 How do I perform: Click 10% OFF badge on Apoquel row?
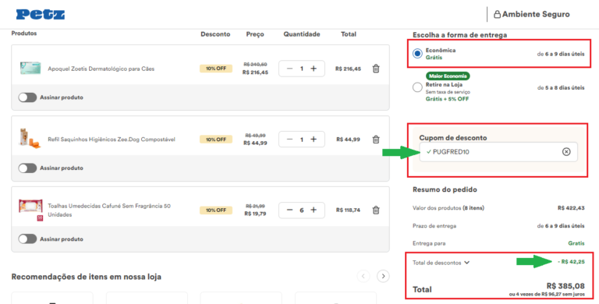click(x=216, y=69)
